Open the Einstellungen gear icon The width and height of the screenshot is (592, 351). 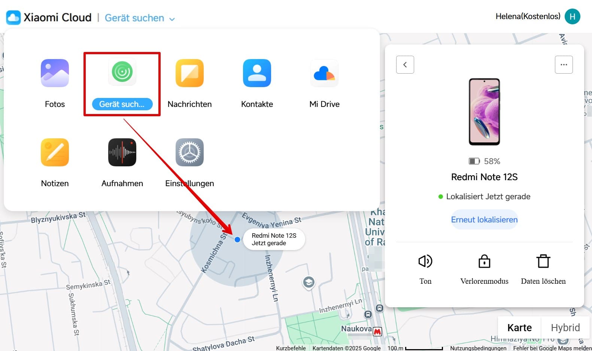click(189, 152)
